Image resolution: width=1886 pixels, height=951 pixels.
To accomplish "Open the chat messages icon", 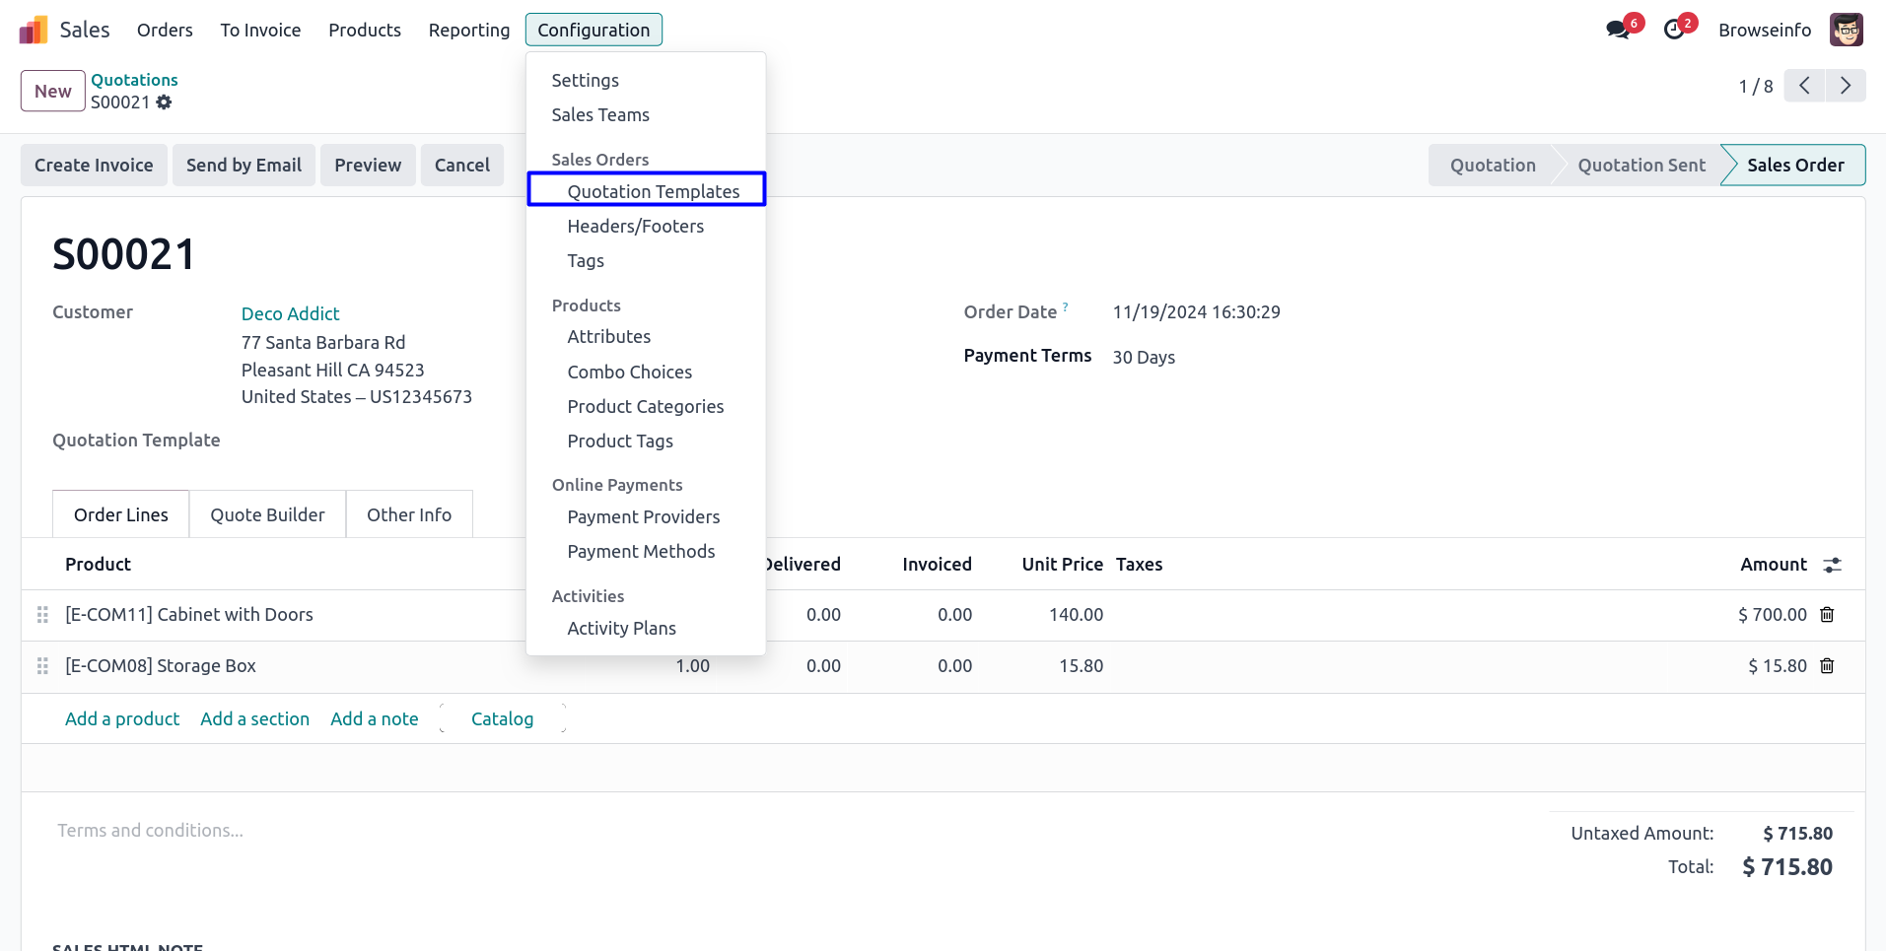I will pos(1617,30).
